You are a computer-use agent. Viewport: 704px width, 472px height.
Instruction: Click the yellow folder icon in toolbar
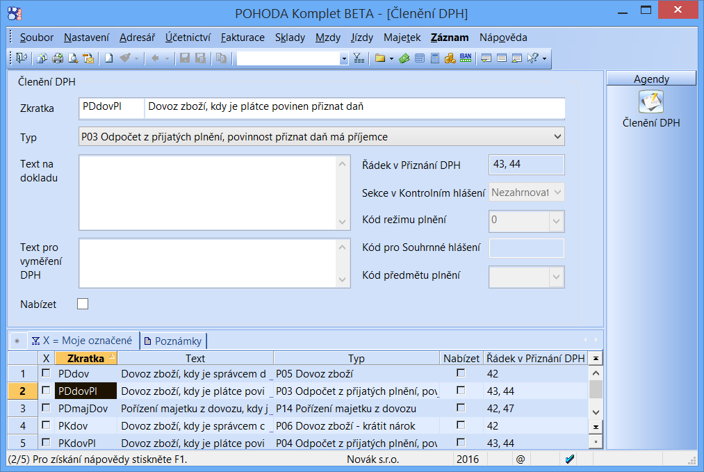(x=380, y=58)
